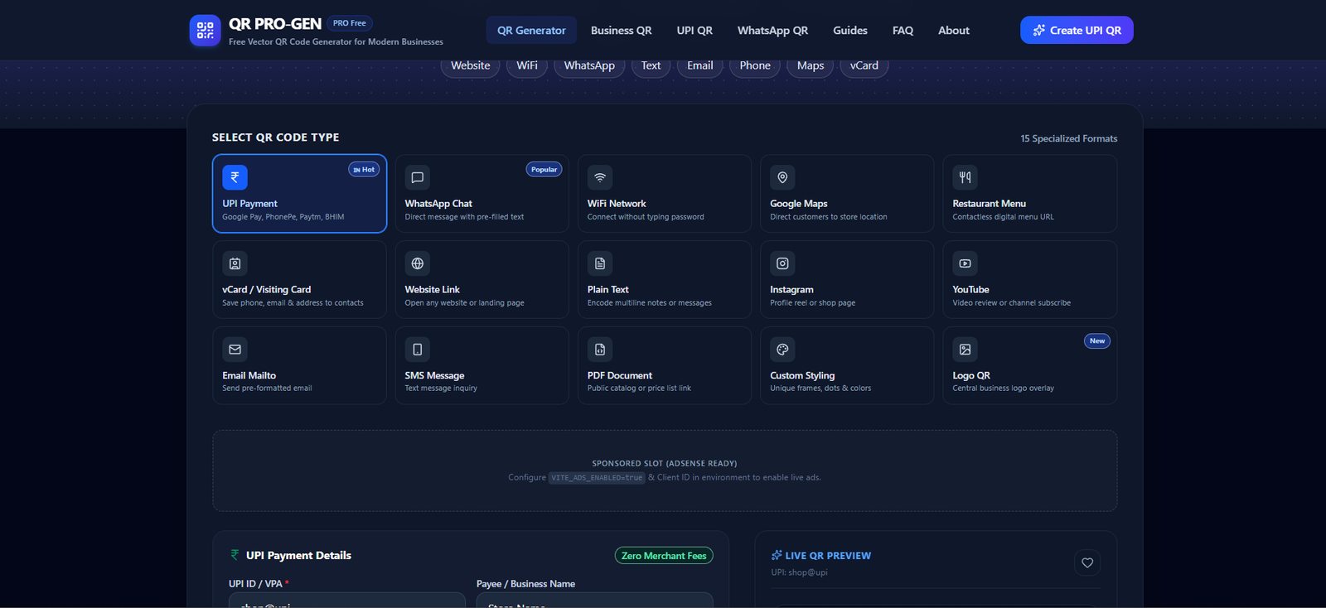Viewport: 1326px width, 608px height.
Task: Select the UPI Payment rupee icon
Action: (x=235, y=177)
